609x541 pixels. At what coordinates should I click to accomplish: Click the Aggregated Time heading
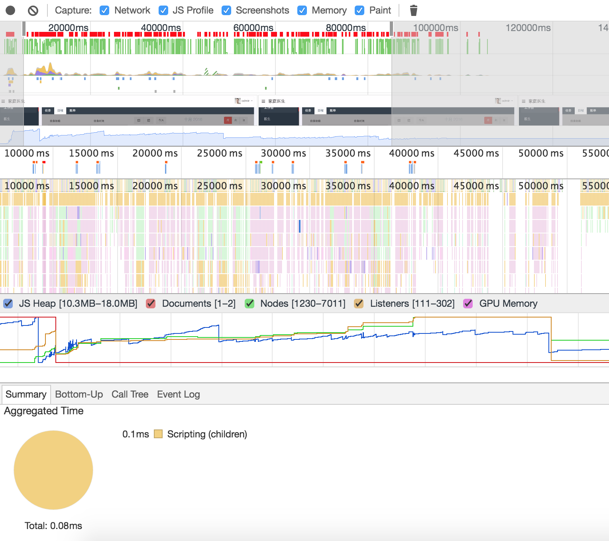point(44,411)
